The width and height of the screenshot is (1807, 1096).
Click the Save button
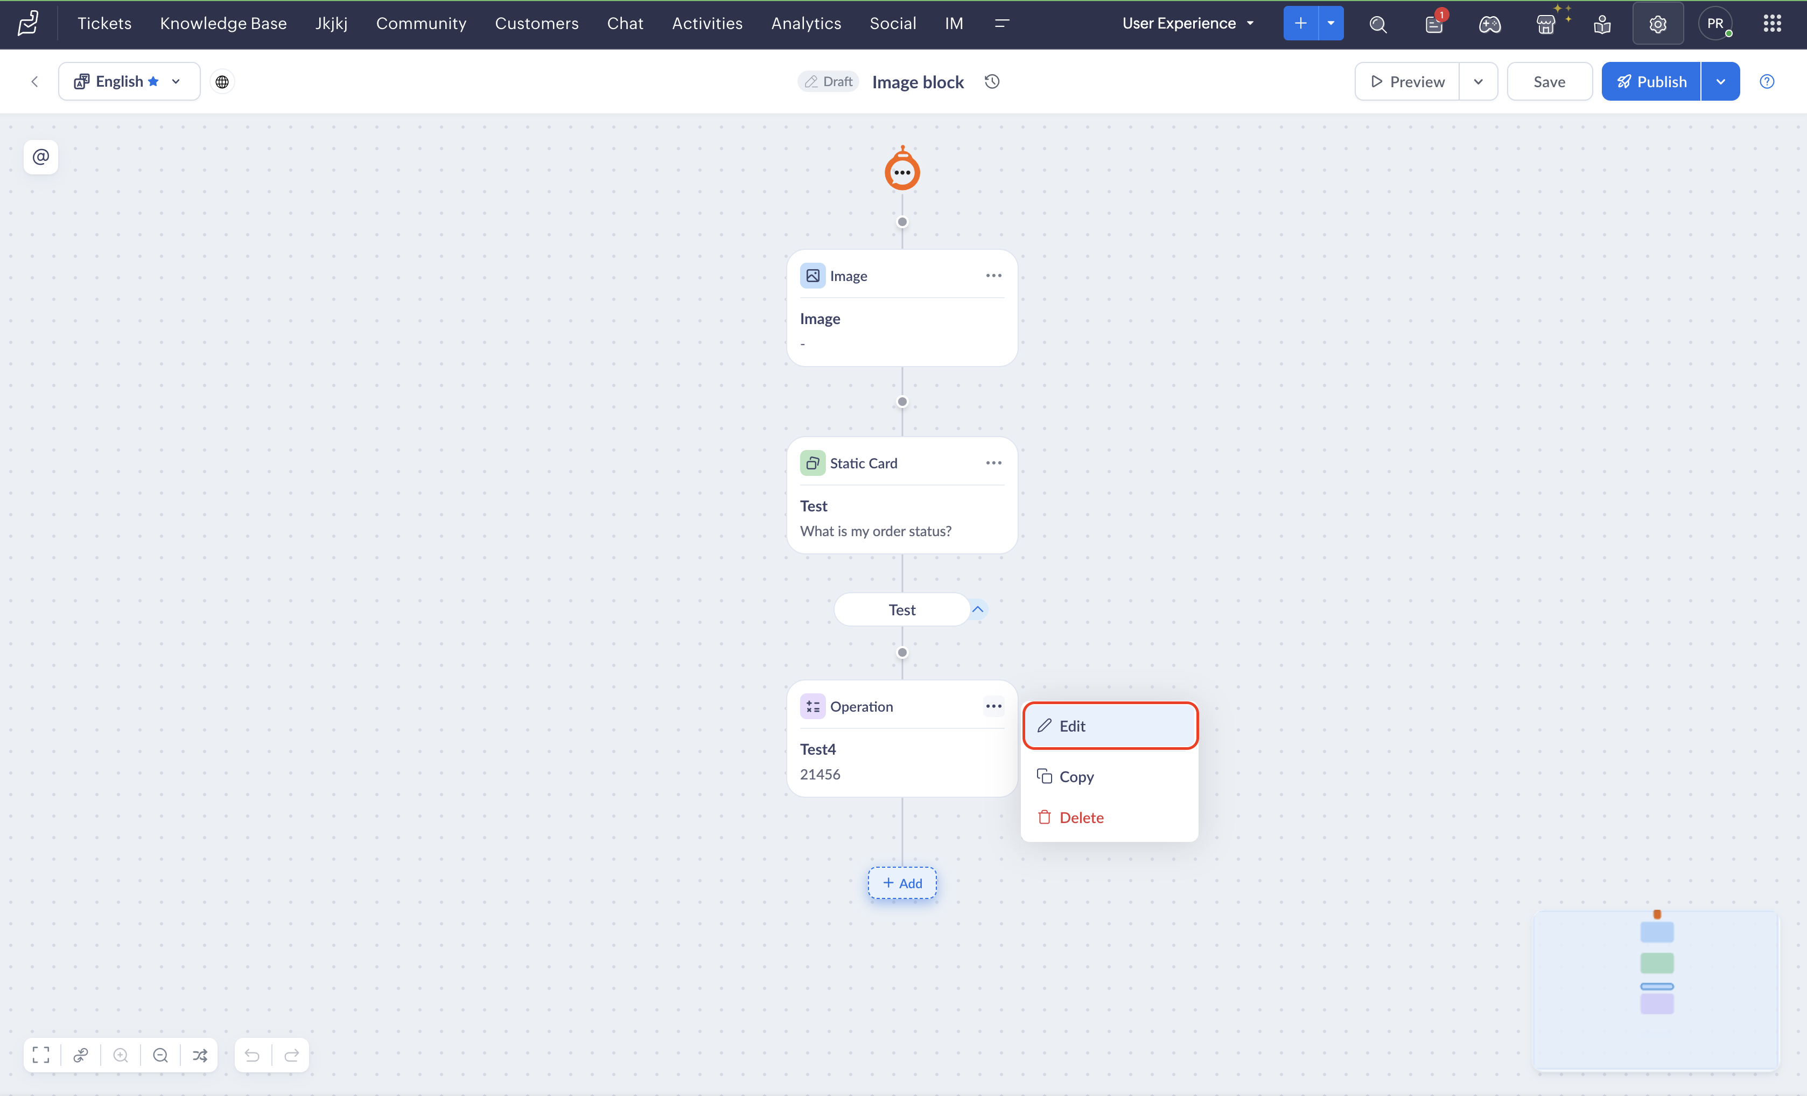[x=1549, y=81]
